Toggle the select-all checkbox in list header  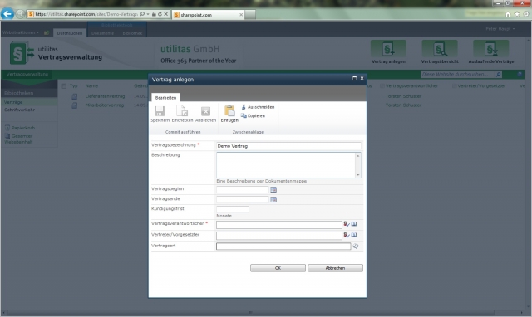(64, 86)
